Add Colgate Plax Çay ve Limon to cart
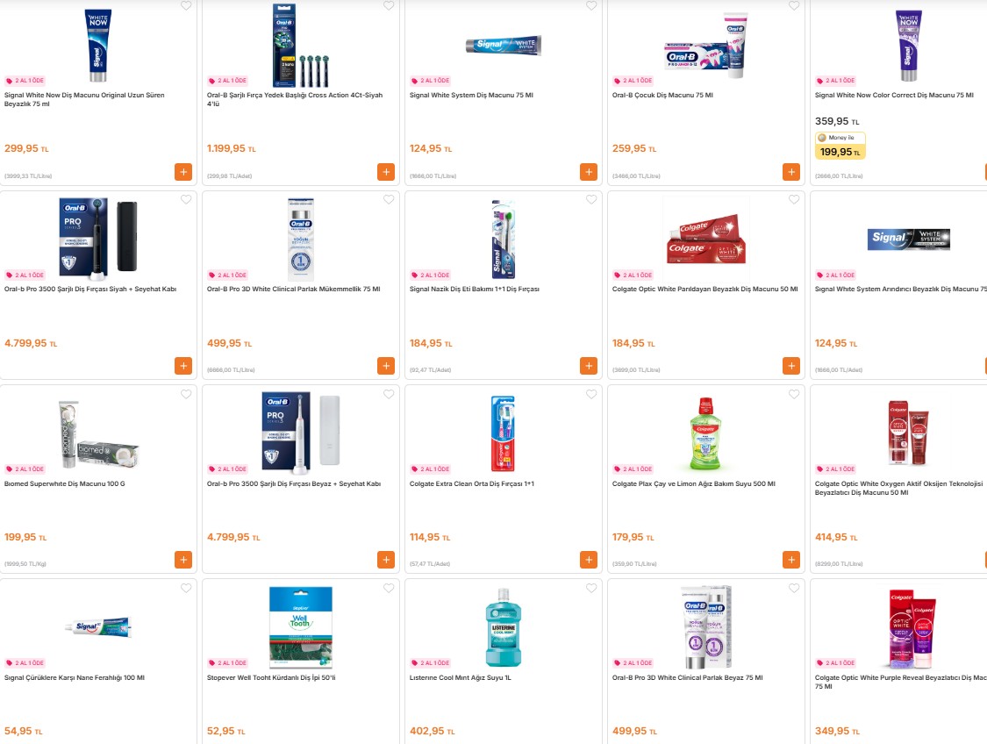Viewport: 987px width, 744px height. click(x=791, y=560)
